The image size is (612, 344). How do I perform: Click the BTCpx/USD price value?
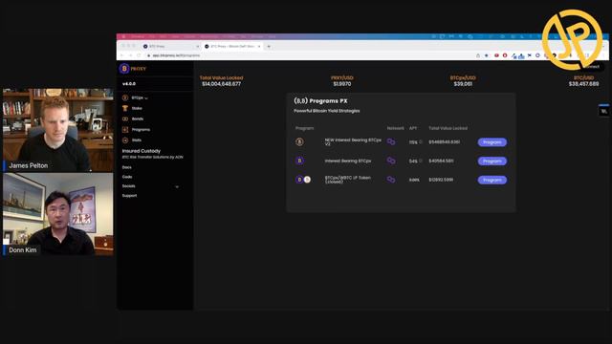point(463,84)
